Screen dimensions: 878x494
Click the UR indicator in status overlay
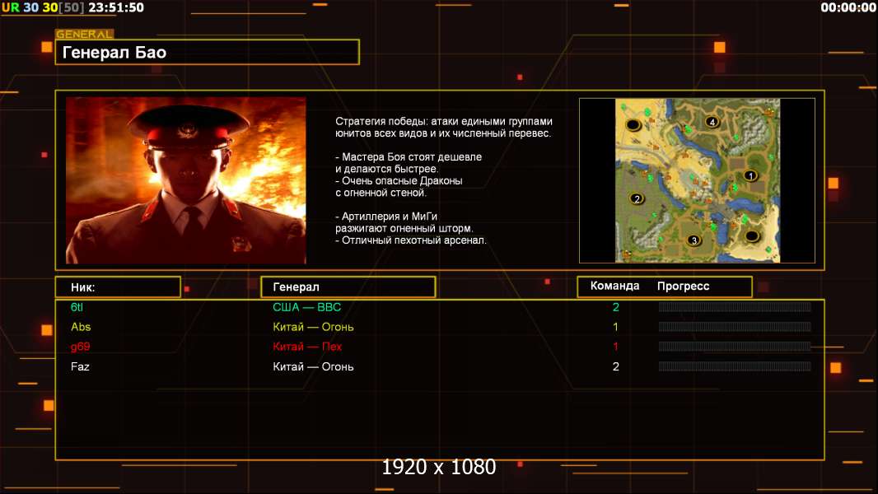tap(11, 7)
